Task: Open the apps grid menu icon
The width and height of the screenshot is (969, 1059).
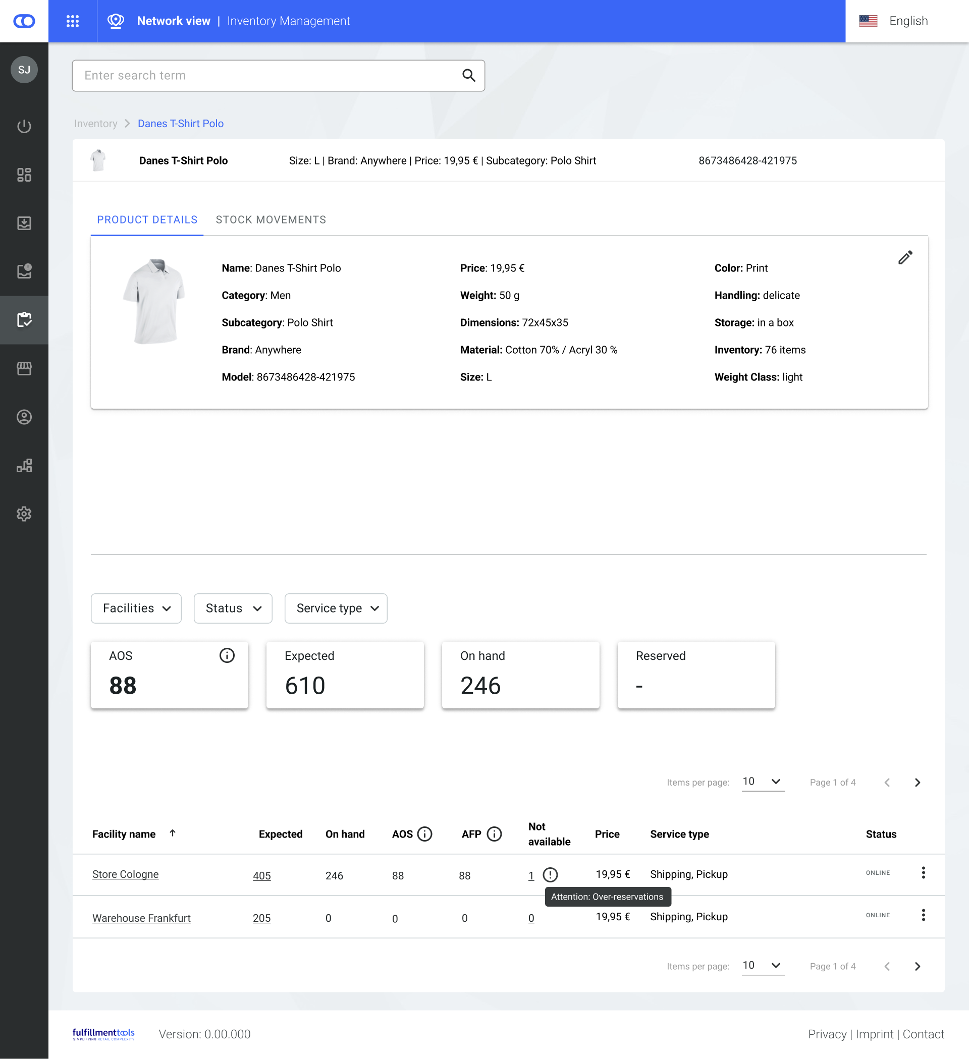Action: [73, 21]
